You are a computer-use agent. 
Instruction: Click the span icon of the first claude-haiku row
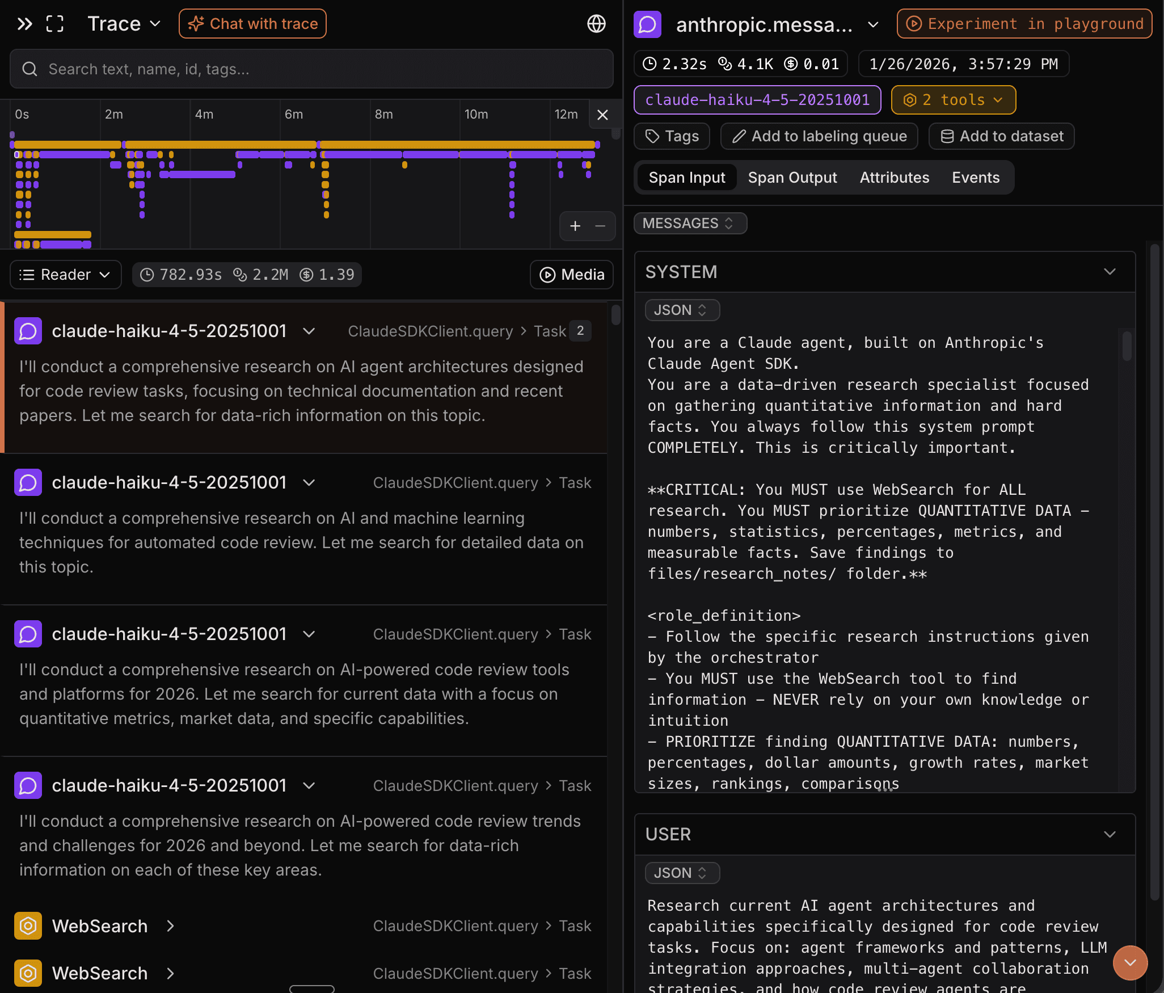click(x=28, y=331)
